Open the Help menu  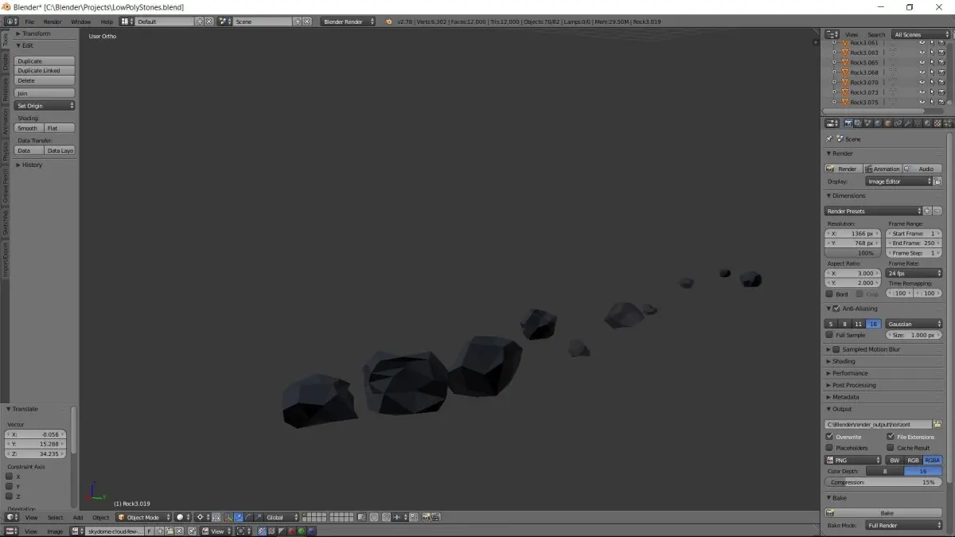coord(107,21)
